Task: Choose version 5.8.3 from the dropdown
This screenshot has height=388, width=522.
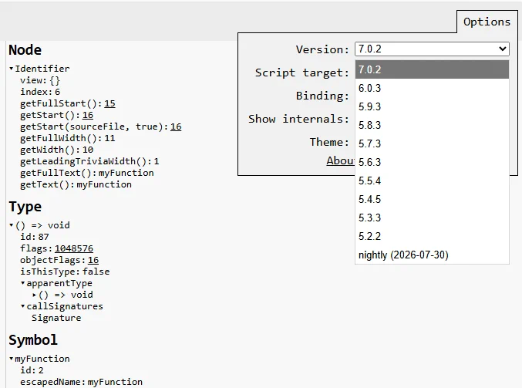Action: [432, 125]
